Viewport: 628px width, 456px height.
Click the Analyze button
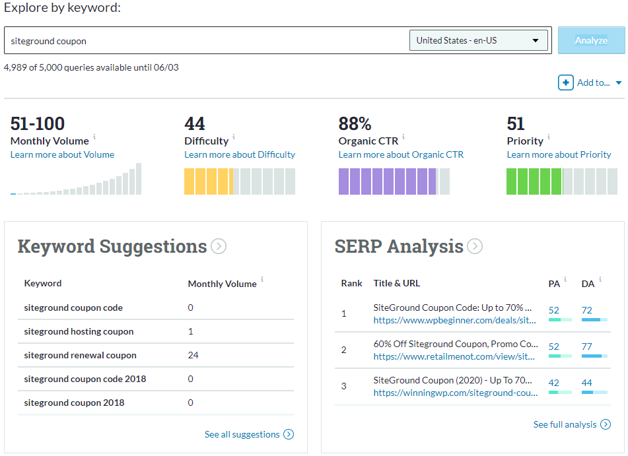pos(591,40)
